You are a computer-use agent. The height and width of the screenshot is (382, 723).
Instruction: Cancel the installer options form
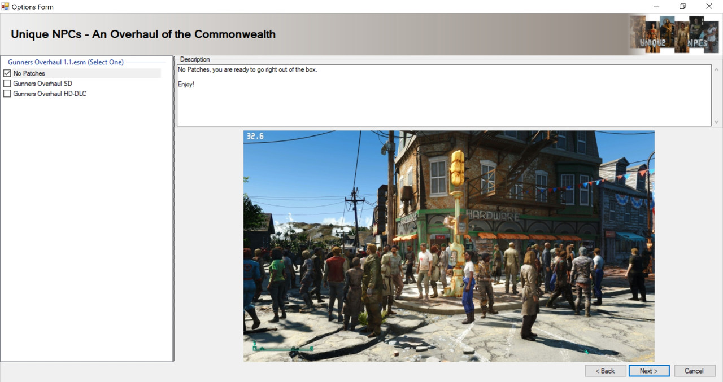(695, 371)
